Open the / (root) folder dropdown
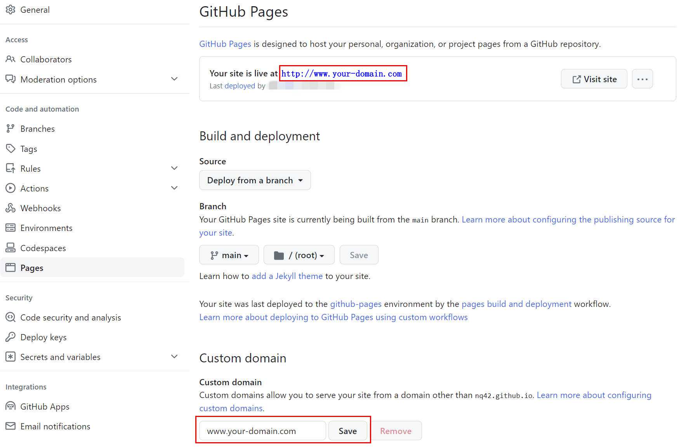686x448 pixels. click(299, 255)
